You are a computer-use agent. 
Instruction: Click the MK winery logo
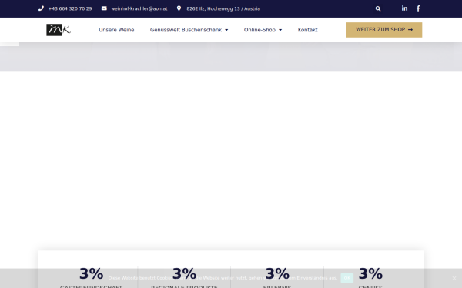click(x=59, y=30)
